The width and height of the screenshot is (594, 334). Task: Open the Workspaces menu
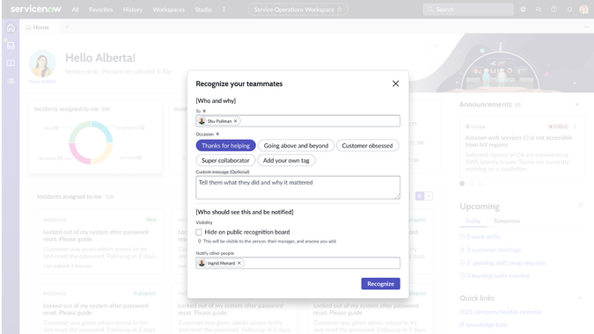pos(169,10)
